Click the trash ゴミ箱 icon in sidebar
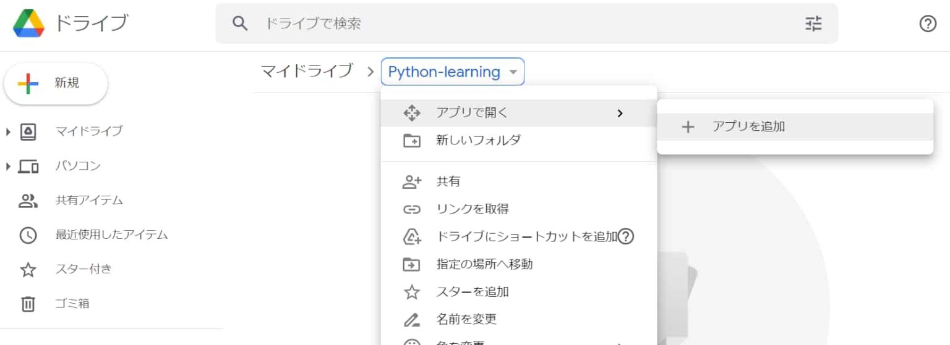The width and height of the screenshot is (950, 345). (x=28, y=304)
